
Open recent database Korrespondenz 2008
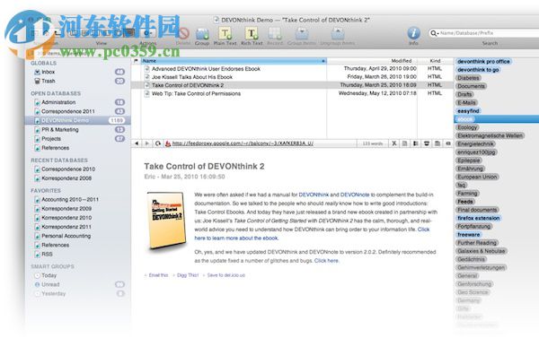(66, 178)
